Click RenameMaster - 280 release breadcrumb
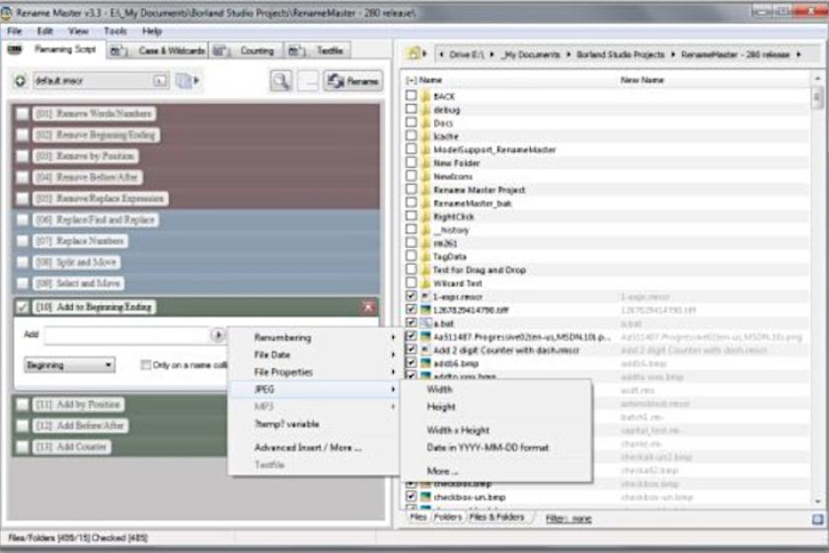Viewport: 829px width, 553px height. click(x=735, y=54)
